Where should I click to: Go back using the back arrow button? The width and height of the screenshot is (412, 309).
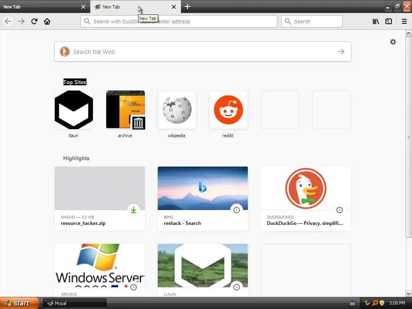(8, 21)
